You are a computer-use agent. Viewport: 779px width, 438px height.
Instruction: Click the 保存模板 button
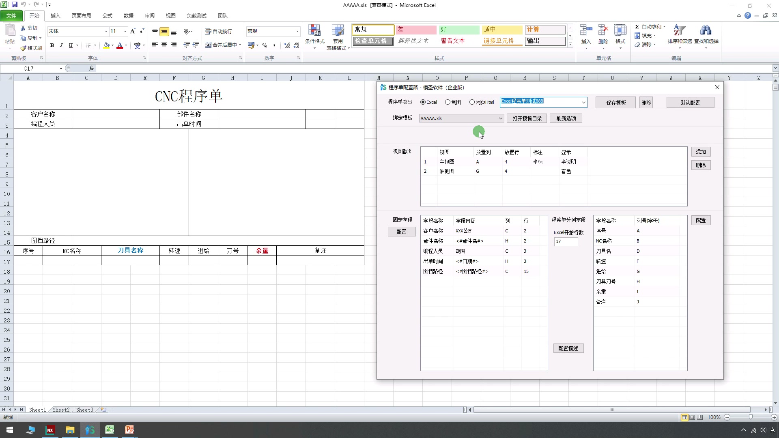(616, 103)
